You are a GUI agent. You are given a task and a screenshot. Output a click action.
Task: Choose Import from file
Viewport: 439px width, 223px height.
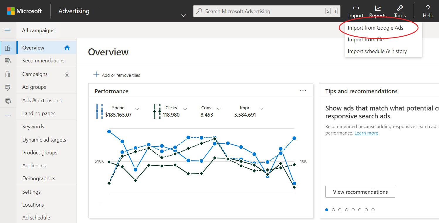click(x=366, y=40)
